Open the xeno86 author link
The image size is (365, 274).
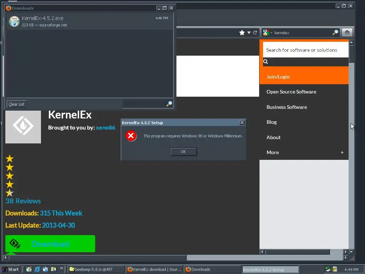tap(106, 128)
